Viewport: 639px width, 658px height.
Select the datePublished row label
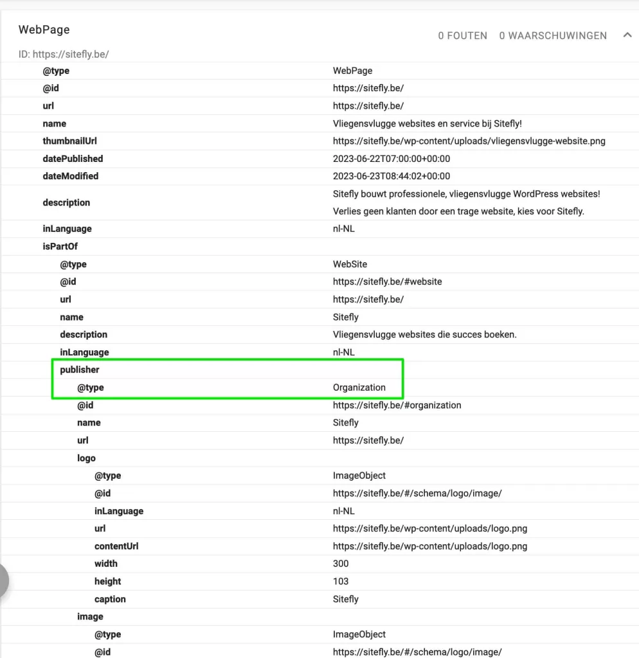click(x=73, y=159)
